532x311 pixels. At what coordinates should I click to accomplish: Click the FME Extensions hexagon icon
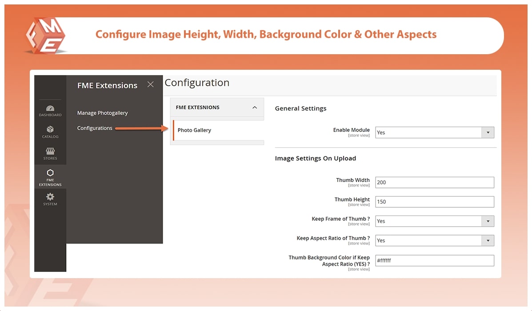coord(50,173)
